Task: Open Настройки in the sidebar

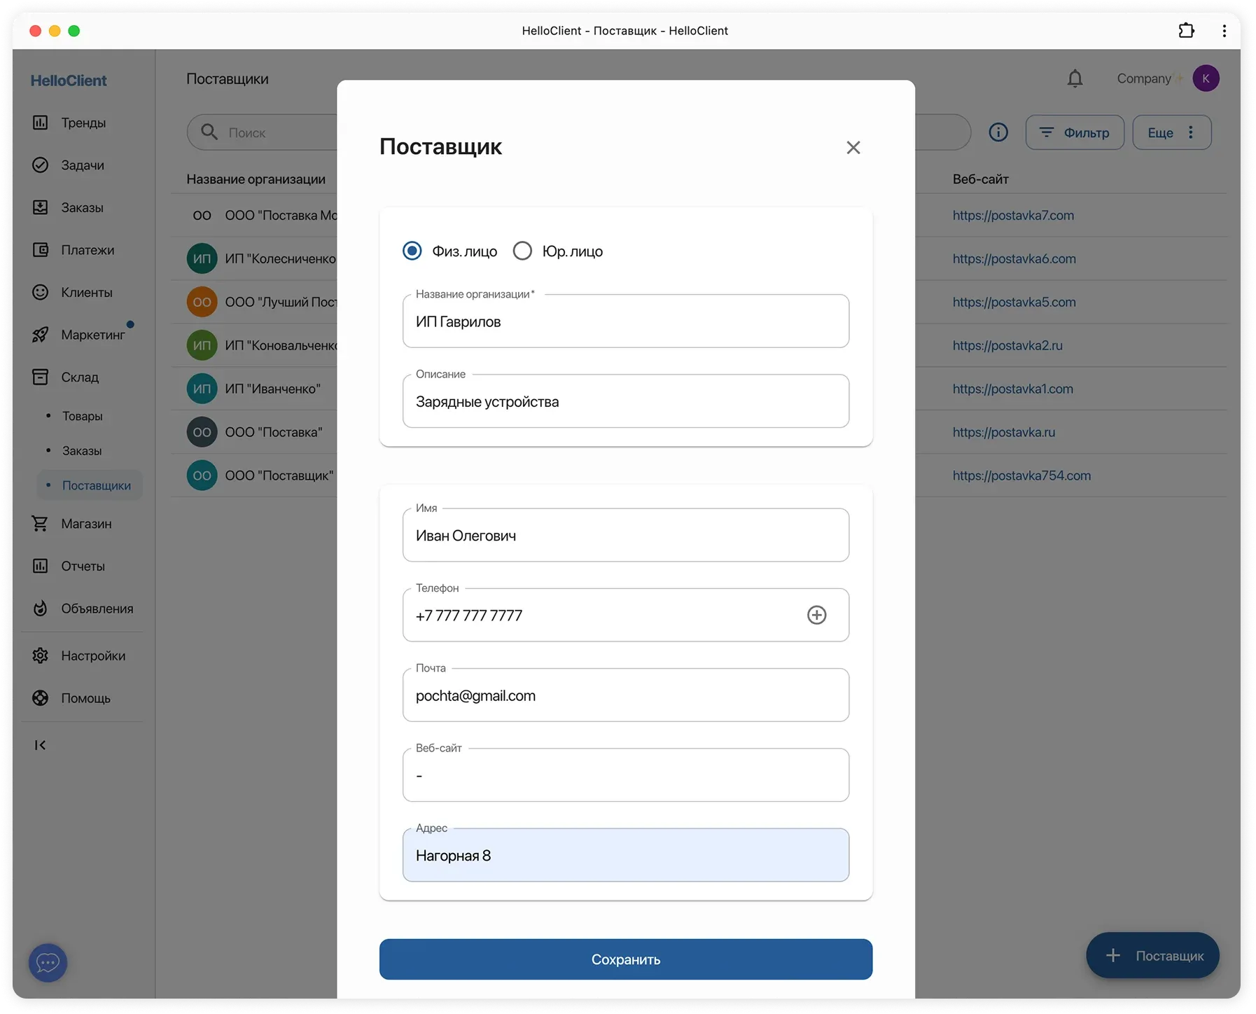Action: point(92,655)
